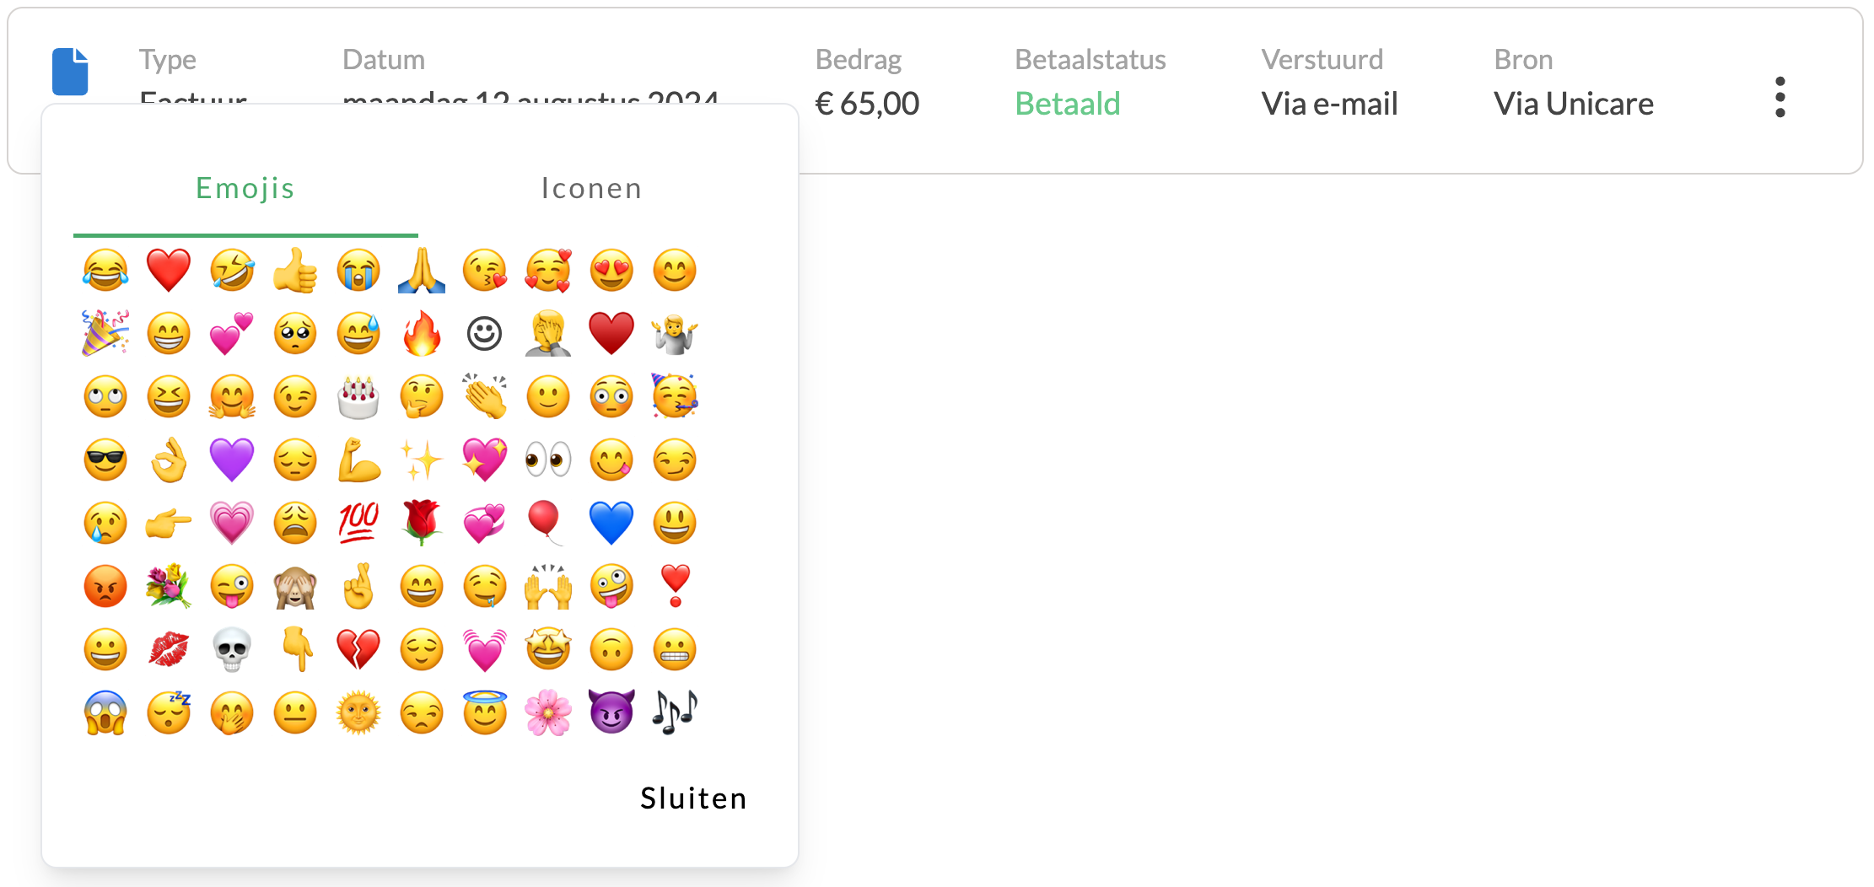Click the cherry blossom emoji
The image size is (1874, 887).
point(548,712)
